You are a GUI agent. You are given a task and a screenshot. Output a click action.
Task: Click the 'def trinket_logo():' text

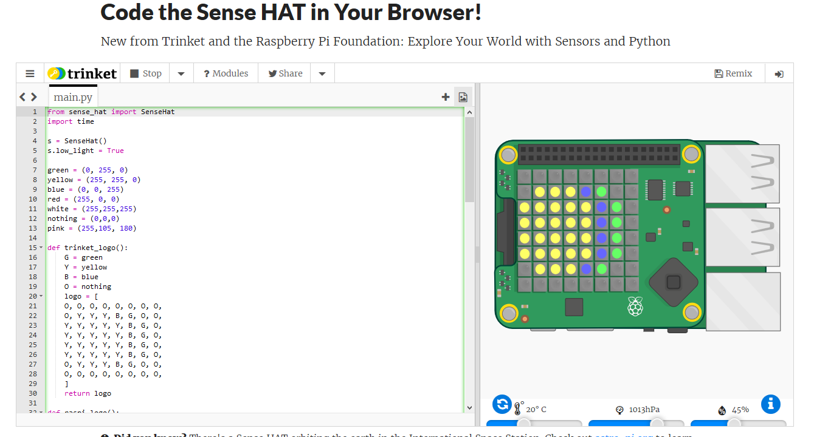(88, 248)
